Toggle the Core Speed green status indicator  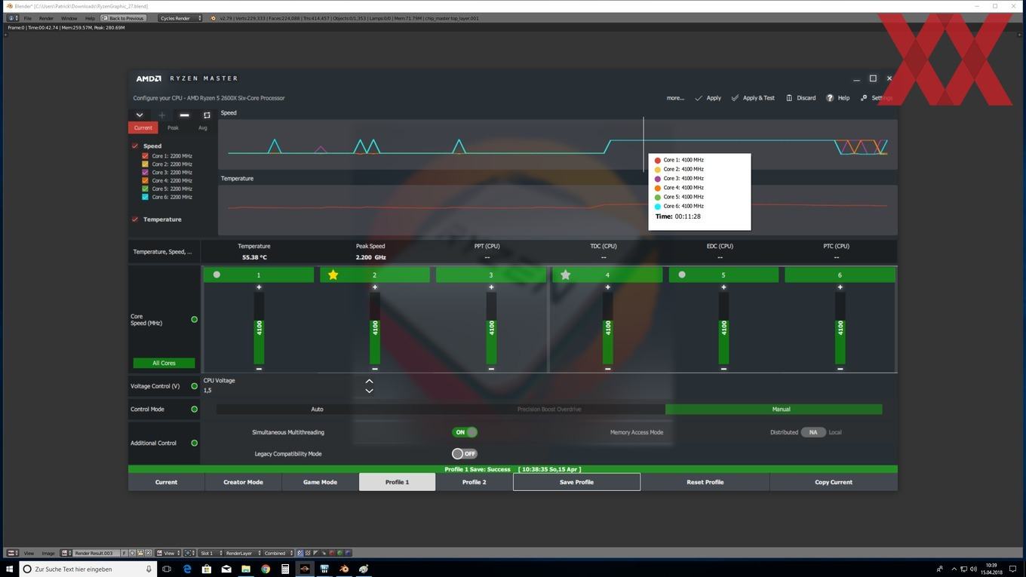[194, 320]
